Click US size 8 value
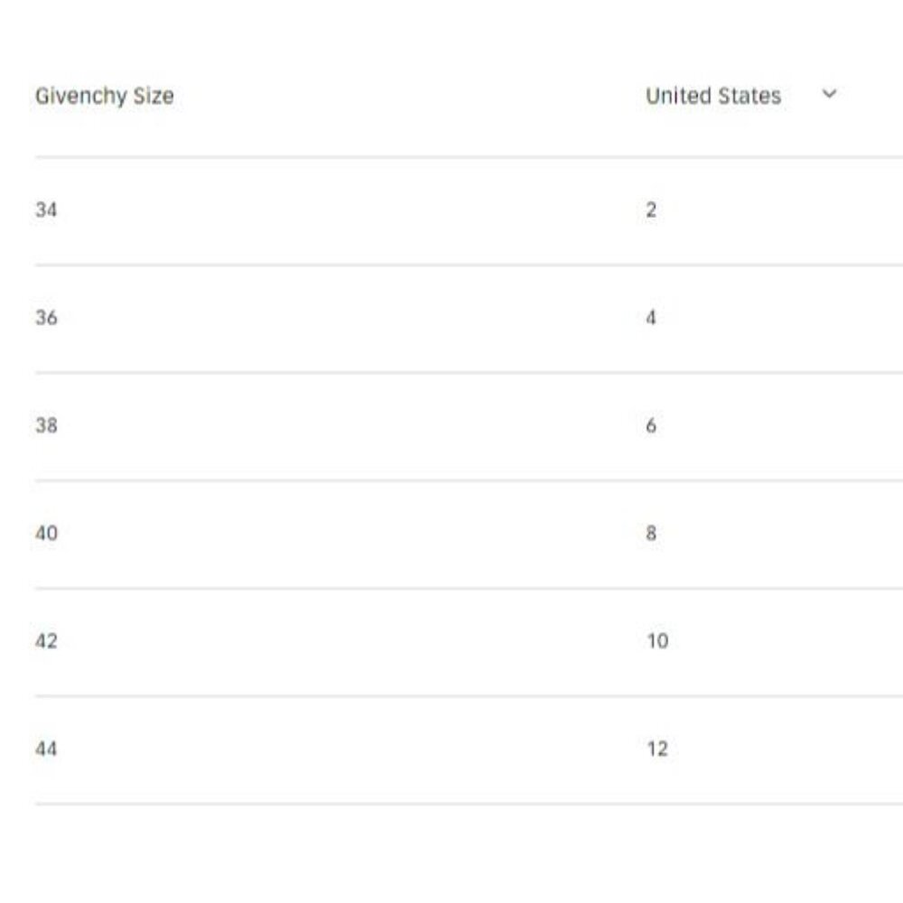 tap(651, 533)
